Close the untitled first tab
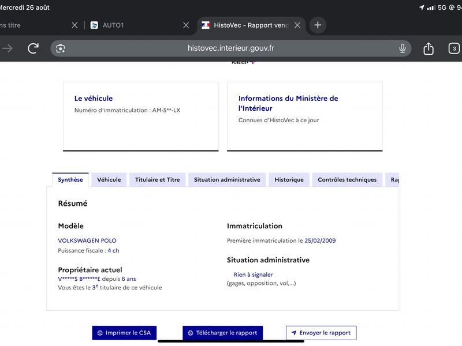Image resolution: width=462 pixels, height=346 pixels. pyautogui.click(x=74, y=25)
